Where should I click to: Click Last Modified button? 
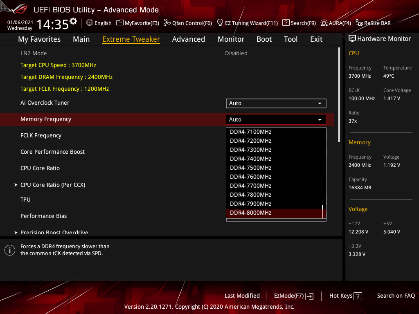(242, 296)
